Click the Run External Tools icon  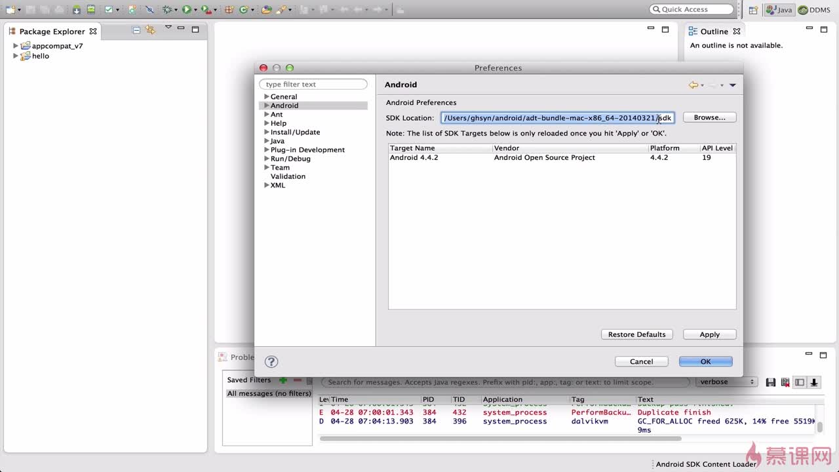pyautogui.click(x=206, y=10)
